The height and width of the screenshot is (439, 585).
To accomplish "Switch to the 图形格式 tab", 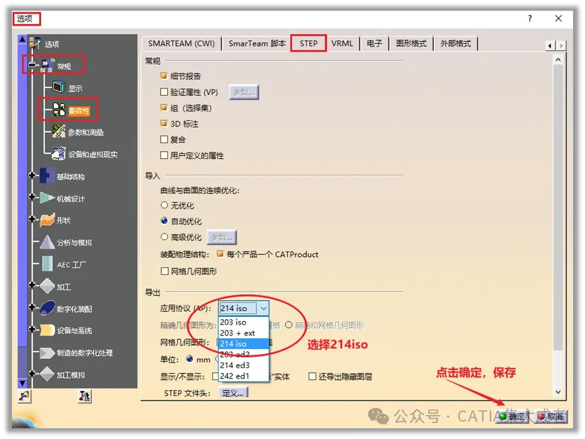I will [411, 44].
